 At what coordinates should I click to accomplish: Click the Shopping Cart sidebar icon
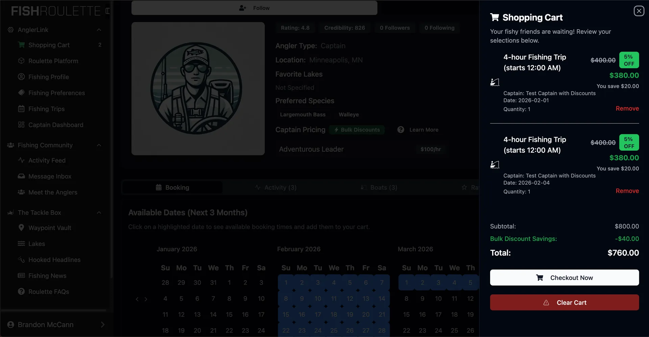21,45
